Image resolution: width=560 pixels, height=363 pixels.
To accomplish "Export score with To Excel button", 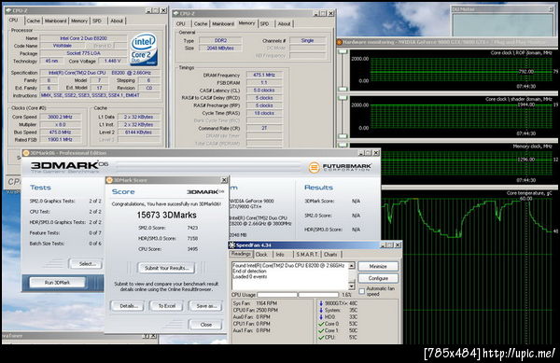I will 166,306.
